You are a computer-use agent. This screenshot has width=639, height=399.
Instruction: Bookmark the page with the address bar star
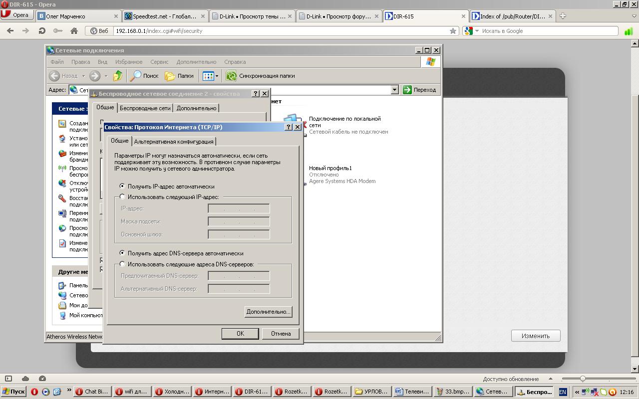pyautogui.click(x=453, y=31)
